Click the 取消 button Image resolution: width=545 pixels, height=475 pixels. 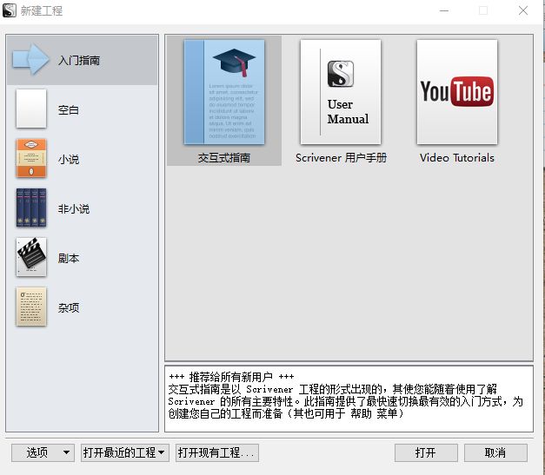495,452
